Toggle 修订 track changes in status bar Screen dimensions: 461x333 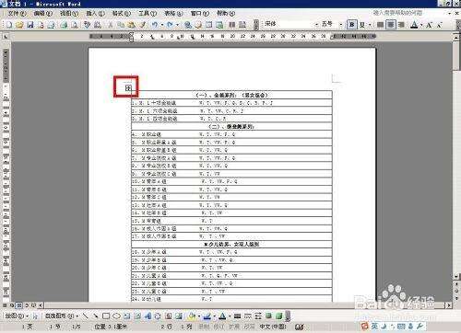coord(219,327)
